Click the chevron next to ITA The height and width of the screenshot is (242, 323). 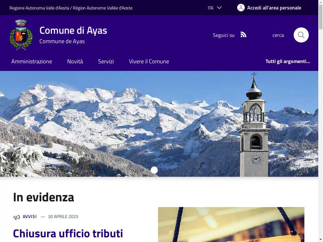[x=220, y=8]
